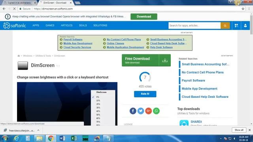Click the Softonic logo
Screen dimensions: 253x142
pyautogui.click(x=15, y=25)
